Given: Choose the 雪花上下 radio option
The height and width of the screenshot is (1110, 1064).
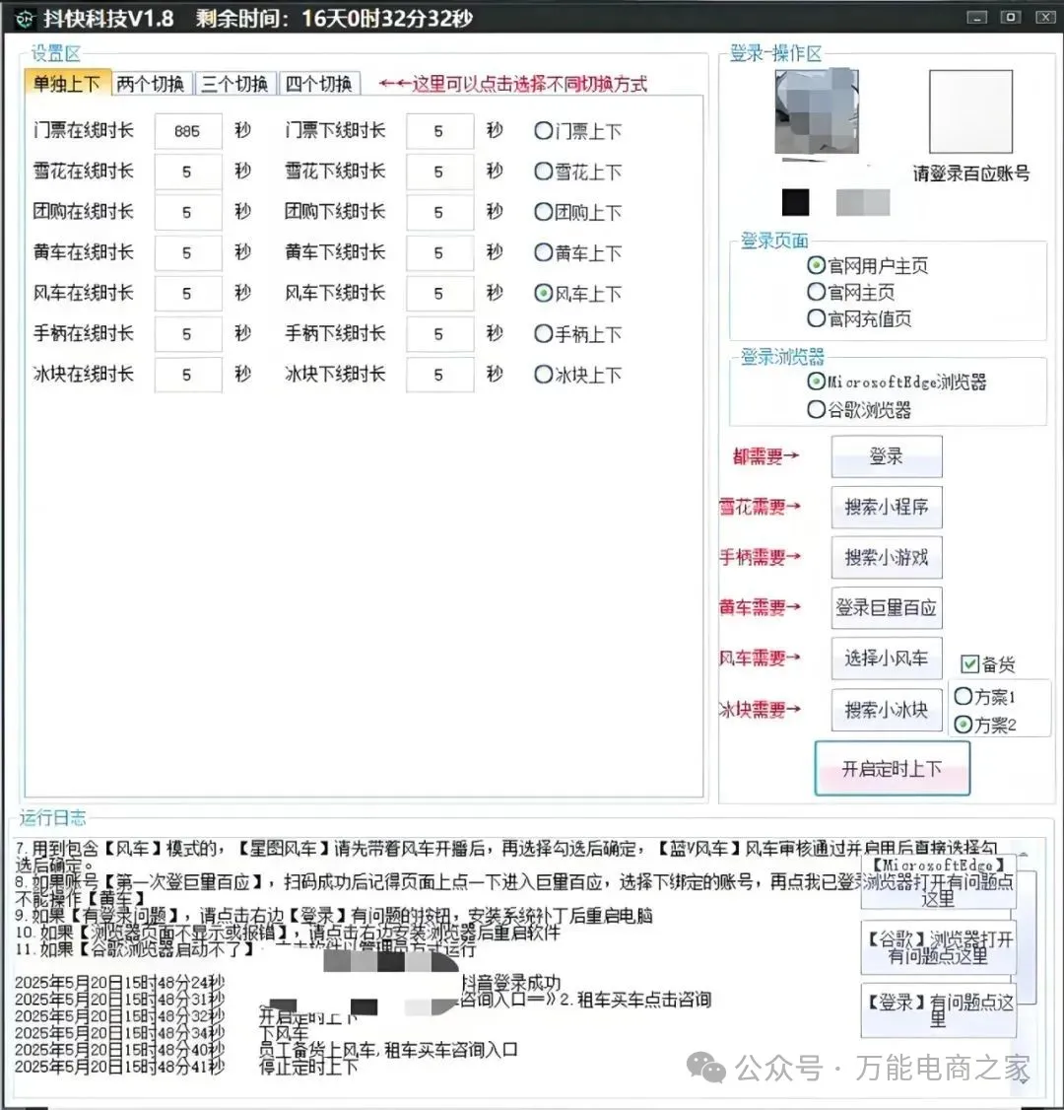Looking at the screenshot, I should pyautogui.click(x=544, y=172).
